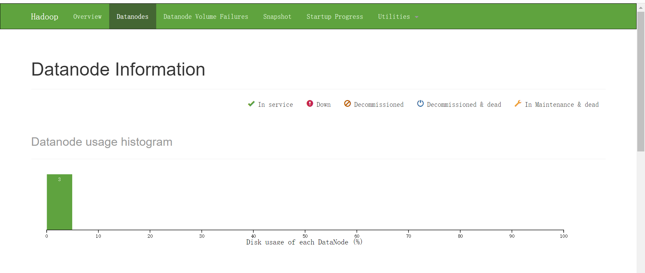Click the scrollbar up arrow
This screenshot has height=273, width=645.
tap(641, 7)
